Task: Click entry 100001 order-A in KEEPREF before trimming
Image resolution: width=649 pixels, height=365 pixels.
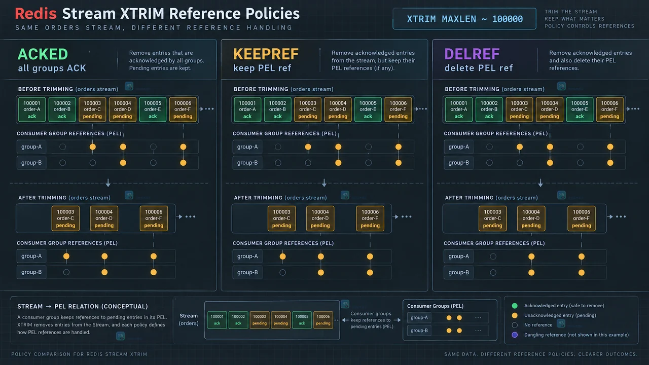Action: (x=247, y=109)
